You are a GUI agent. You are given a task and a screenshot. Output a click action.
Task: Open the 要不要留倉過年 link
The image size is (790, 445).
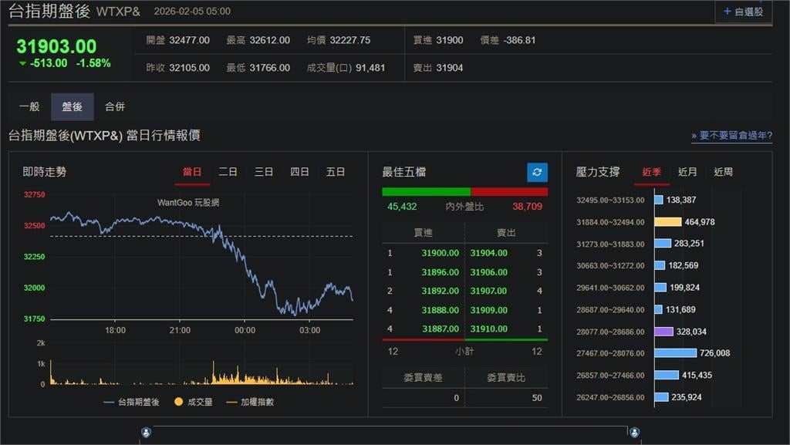(x=733, y=134)
